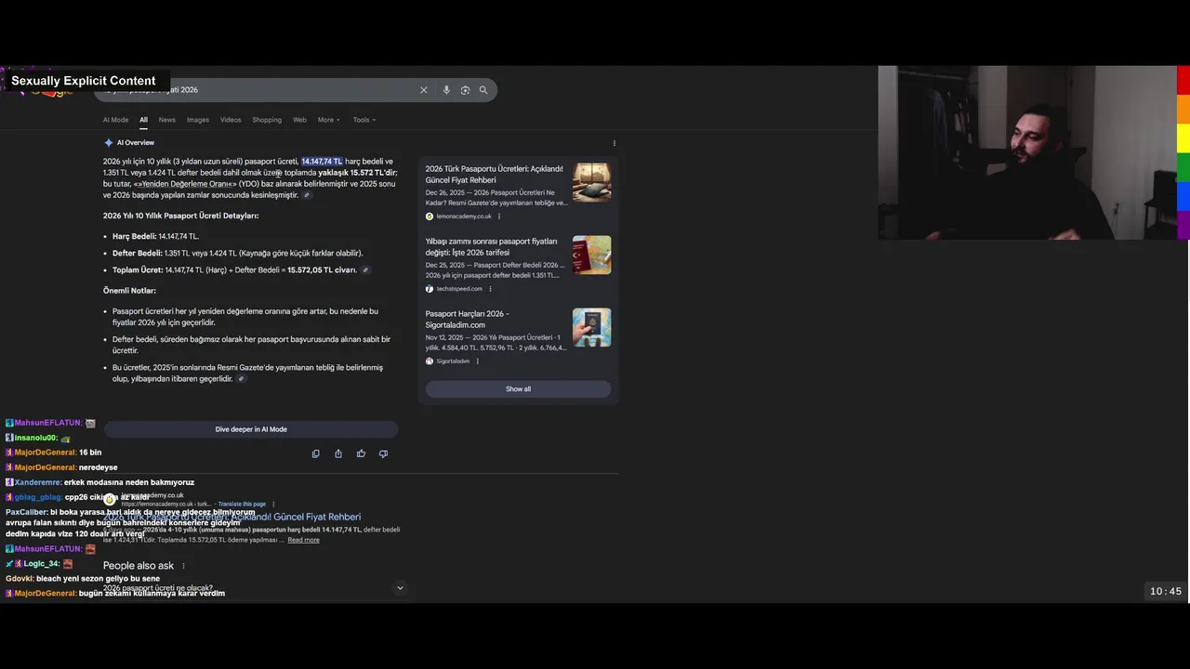Viewport: 1190px width, 669px height.
Task: Click the lemonacademy.co.uk favicon in source card
Action: pos(430,216)
